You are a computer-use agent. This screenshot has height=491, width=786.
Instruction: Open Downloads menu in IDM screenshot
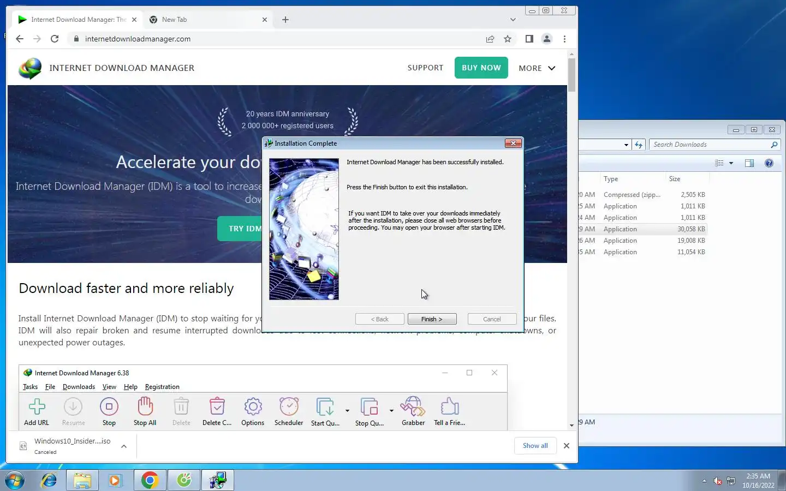(79, 387)
